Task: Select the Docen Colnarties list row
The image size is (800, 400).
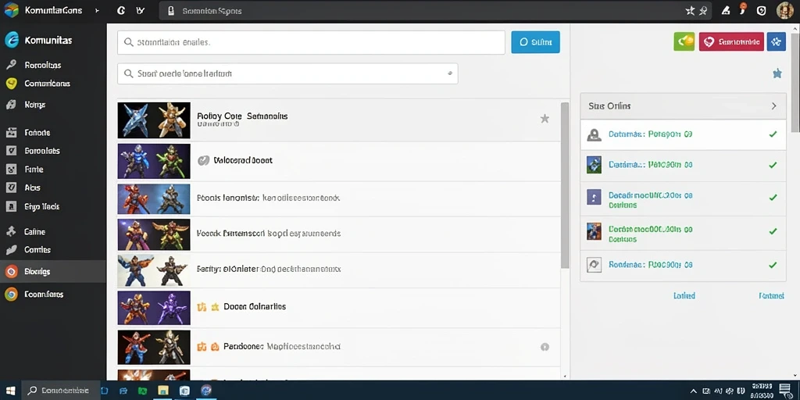Action: click(339, 307)
